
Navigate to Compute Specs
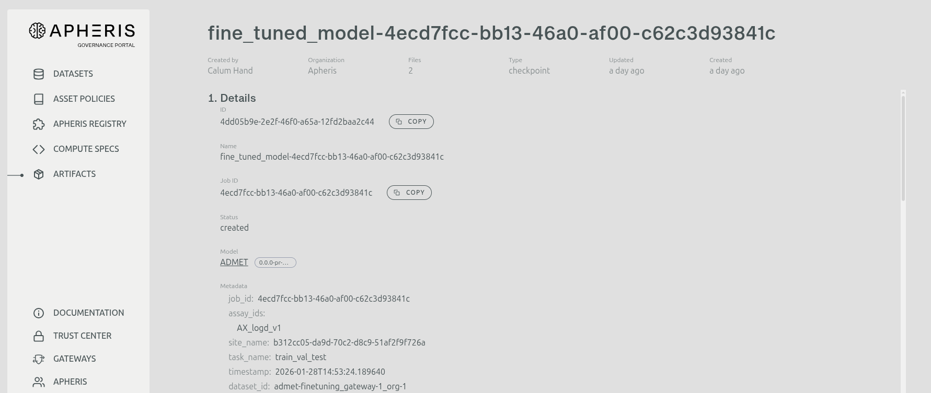point(86,149)
